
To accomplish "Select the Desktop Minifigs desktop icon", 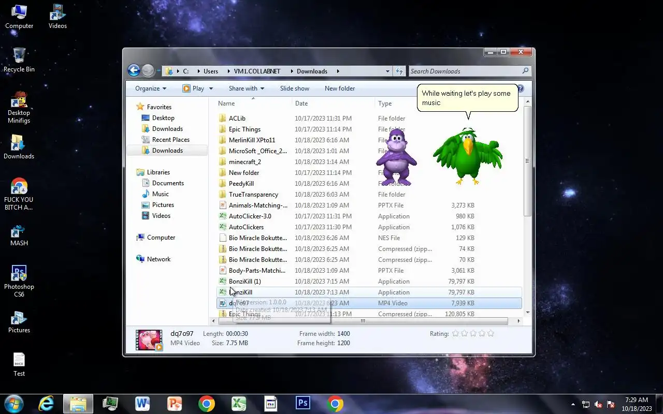I will coord(19,108).
